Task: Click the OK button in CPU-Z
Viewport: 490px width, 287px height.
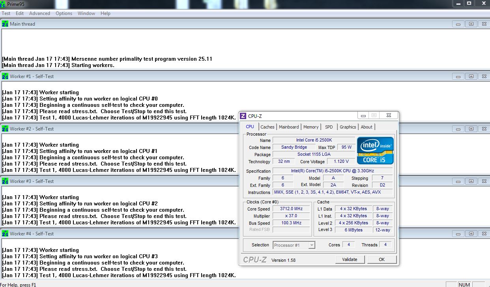Action: (382, 259)
